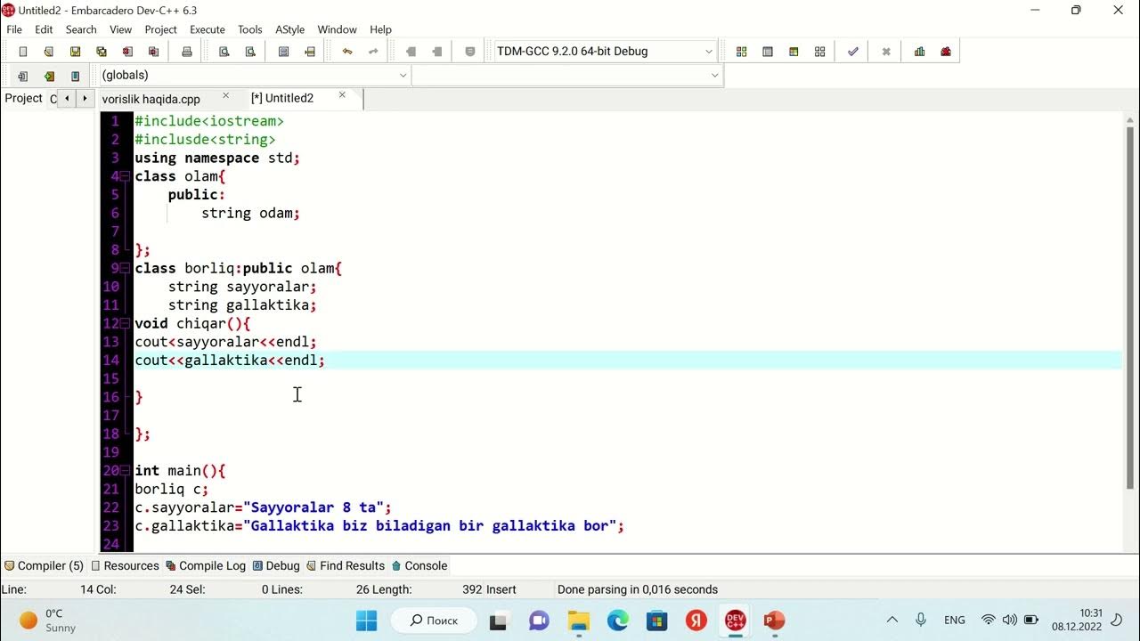Open PowerPoint from the taskbar
This screenshot has height=641, width=1140.
pyautogui.click(x=774, y=620)
